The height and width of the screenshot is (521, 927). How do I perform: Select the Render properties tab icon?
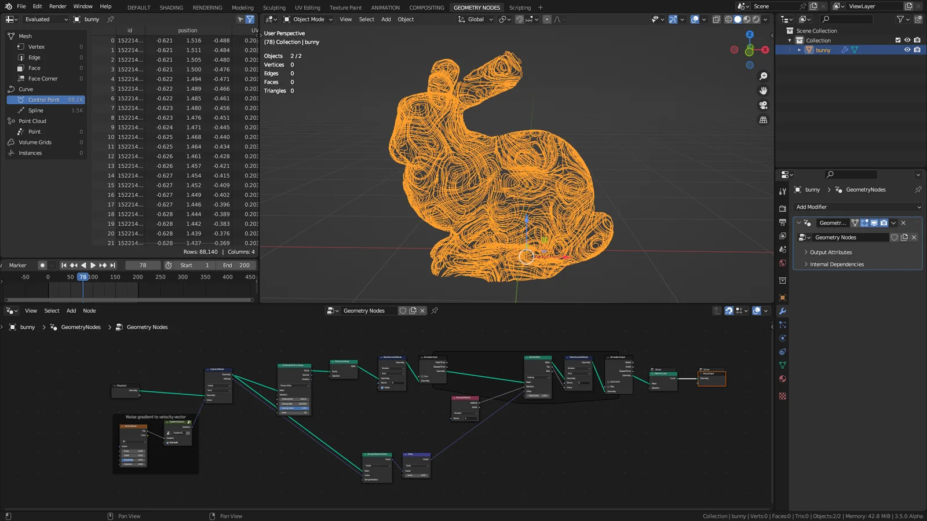click(x=783, y=208)
